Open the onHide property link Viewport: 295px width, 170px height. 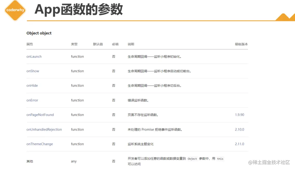32,86
